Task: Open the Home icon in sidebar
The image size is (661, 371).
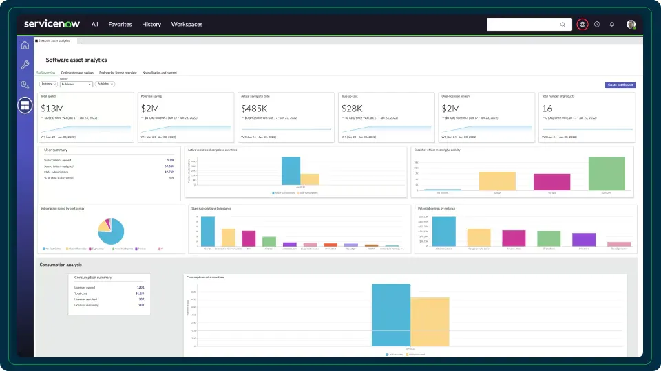Action: [x=25, y=45]
